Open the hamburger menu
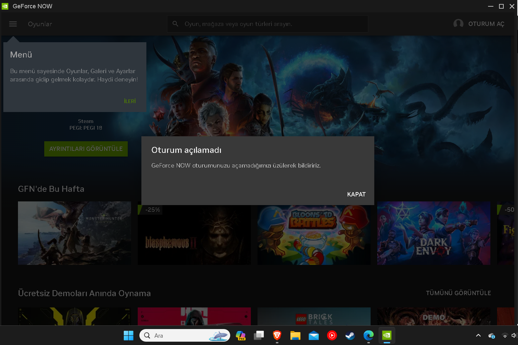This screenshot has height=345, width=518. pos(13,24)
